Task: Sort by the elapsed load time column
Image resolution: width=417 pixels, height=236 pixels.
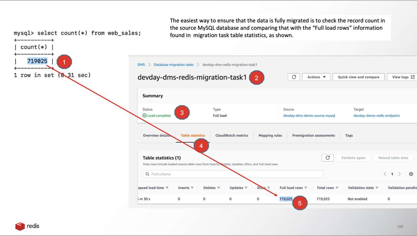Action: (153, 188)
